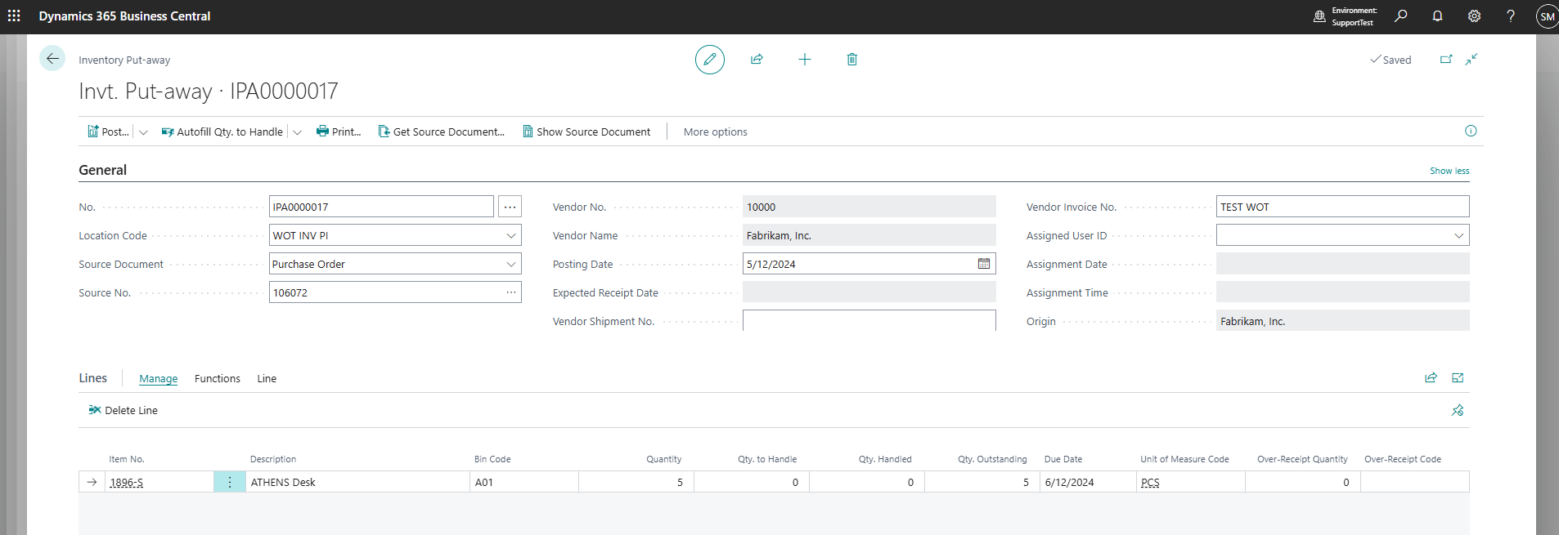Open the settings gear
The width and height of the screenshot is (1559, 535).
coord(1474,16)
